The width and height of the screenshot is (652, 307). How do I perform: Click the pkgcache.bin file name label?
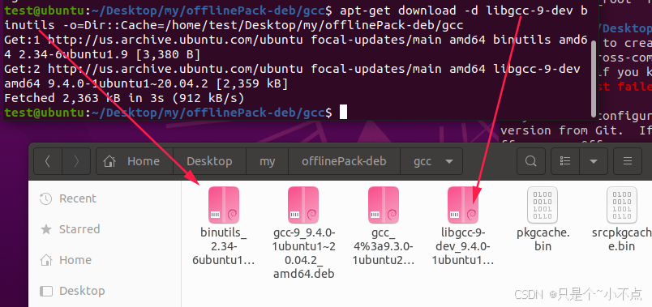tap(543, 239)
